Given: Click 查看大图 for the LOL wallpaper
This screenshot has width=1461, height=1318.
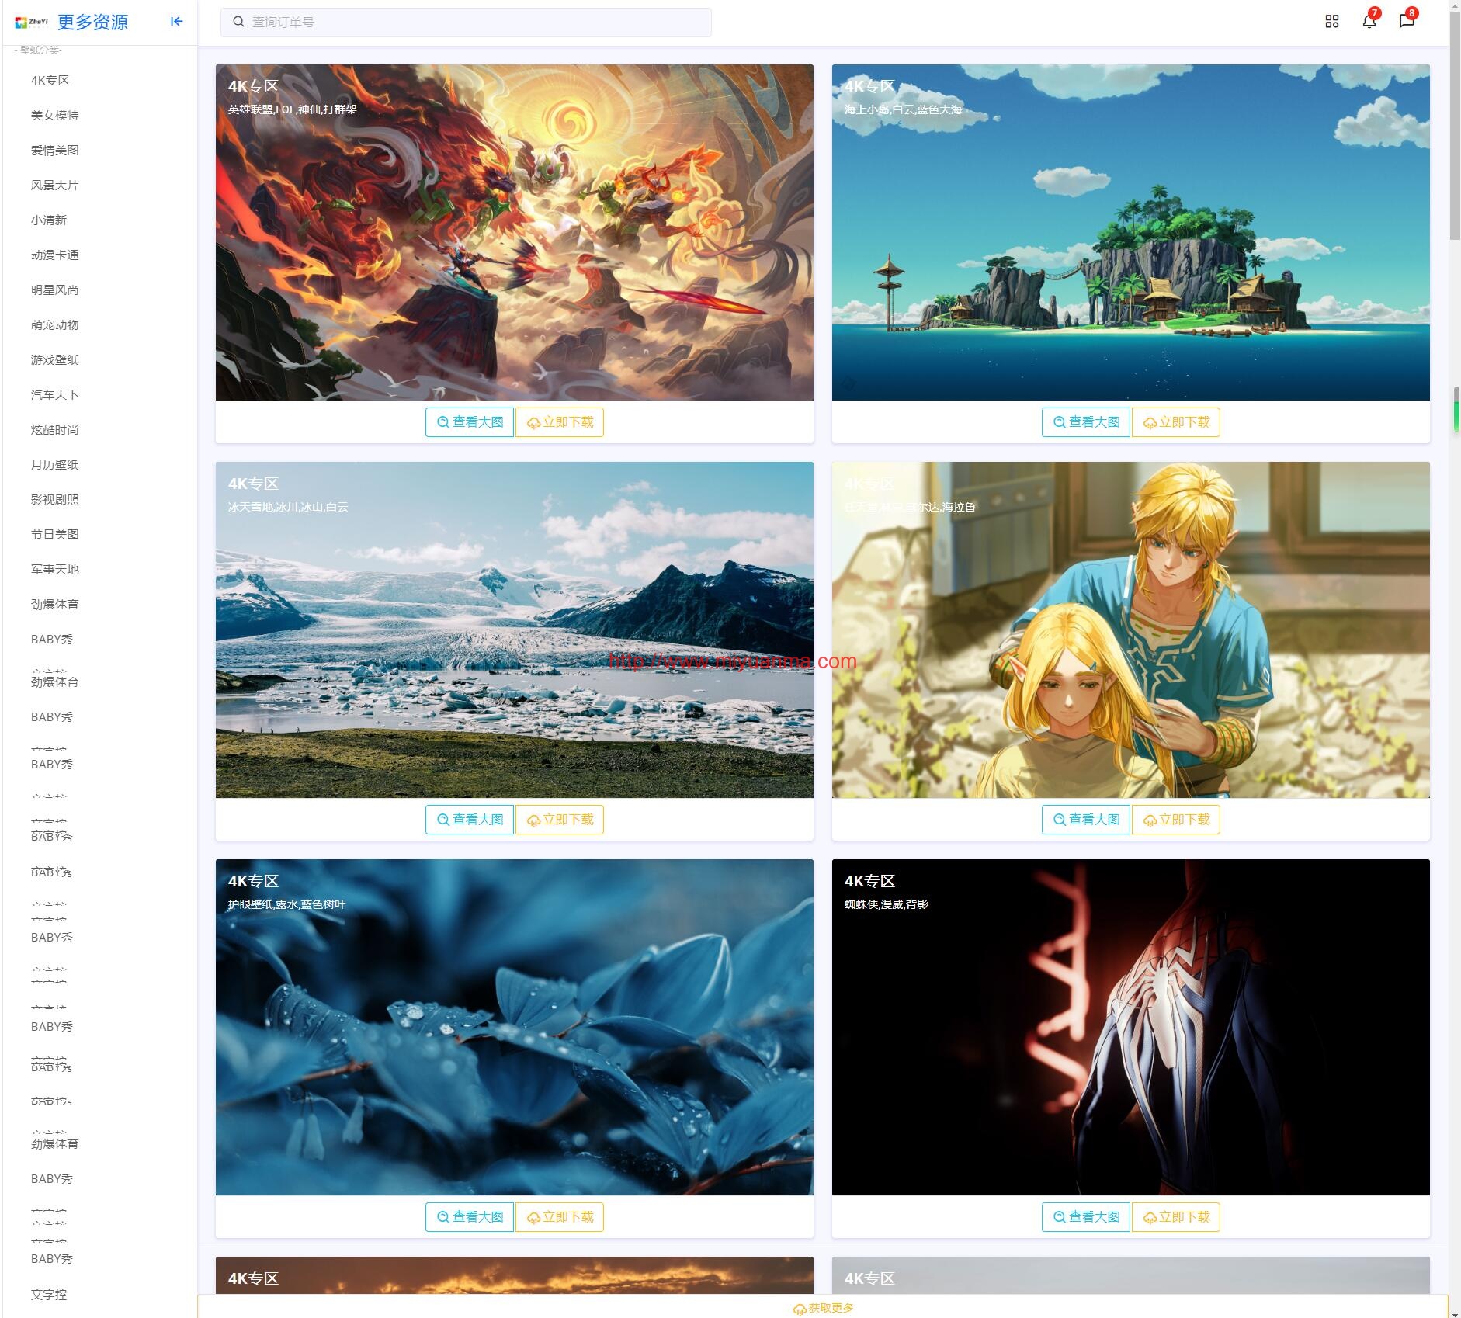Looking at the screenshot, I should tap(470, 422).
